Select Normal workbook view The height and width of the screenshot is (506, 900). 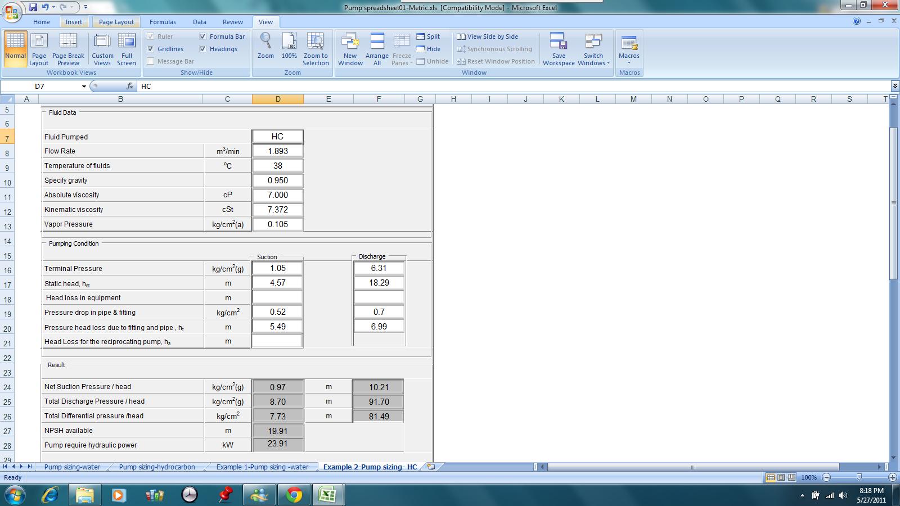[15, 49]
